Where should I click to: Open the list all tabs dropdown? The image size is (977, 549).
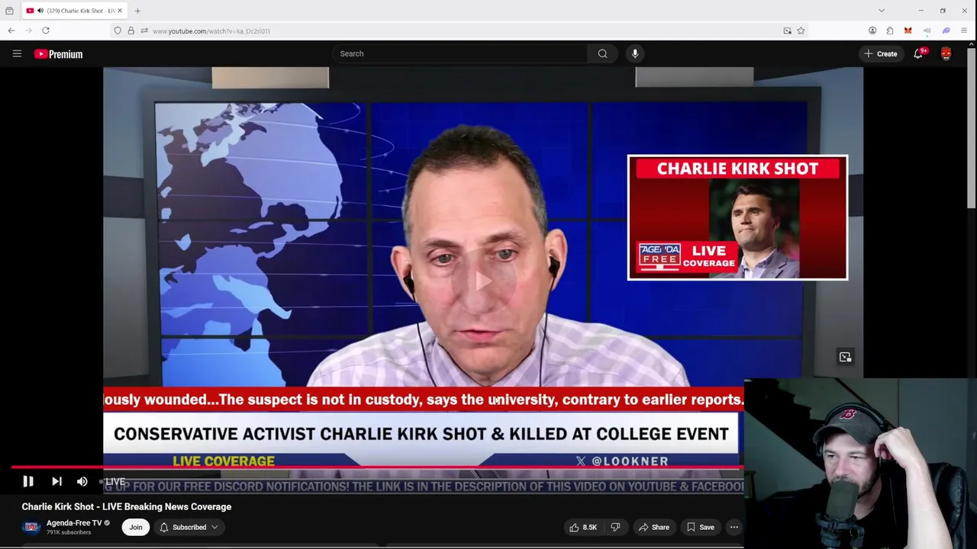pos(882,11)
